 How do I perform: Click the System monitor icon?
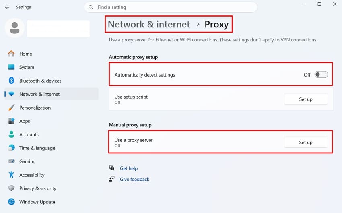coord(11,67)
